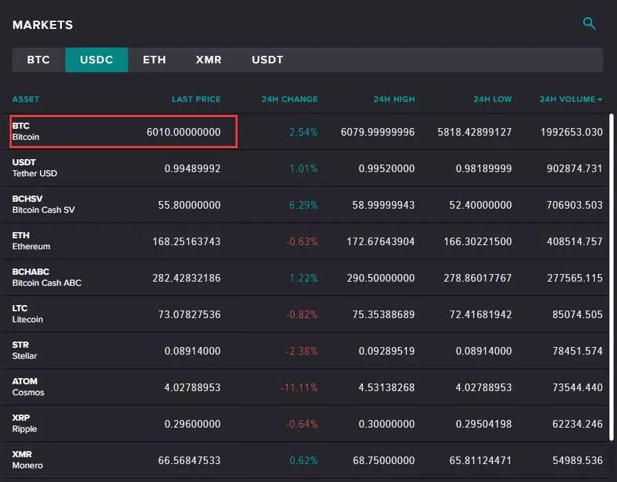Click Bitcoin last price 6010.00000000

[183, 132]
